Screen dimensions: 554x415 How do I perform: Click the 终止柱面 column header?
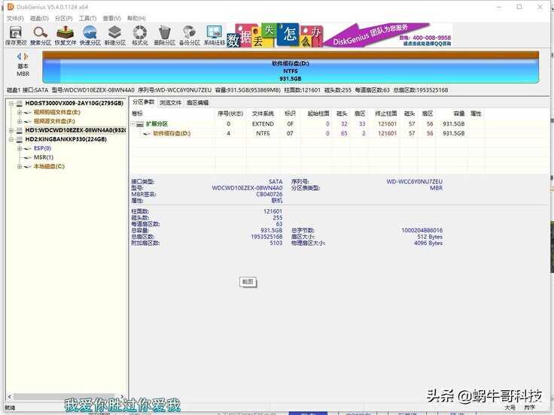pyautogui.click(x=386, y=114)
